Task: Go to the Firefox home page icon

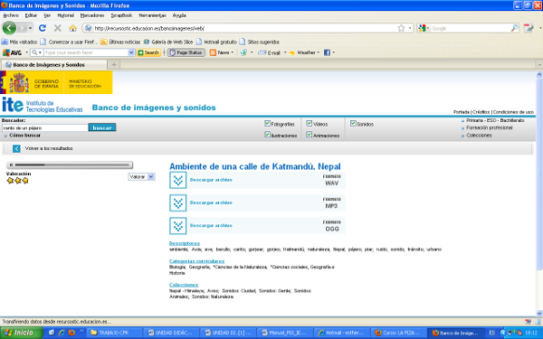Action: pyautogui.click(x=72, y=28)
